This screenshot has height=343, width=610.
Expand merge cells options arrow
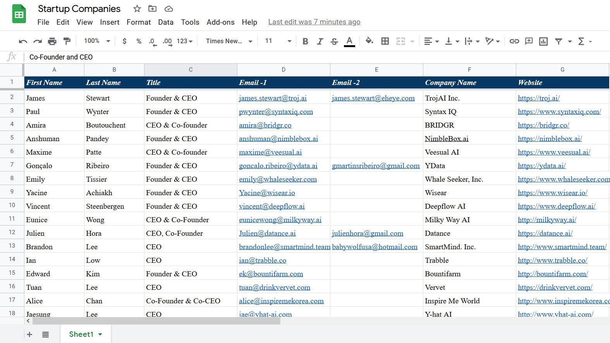pyautogui.click(x=412, y=41)
